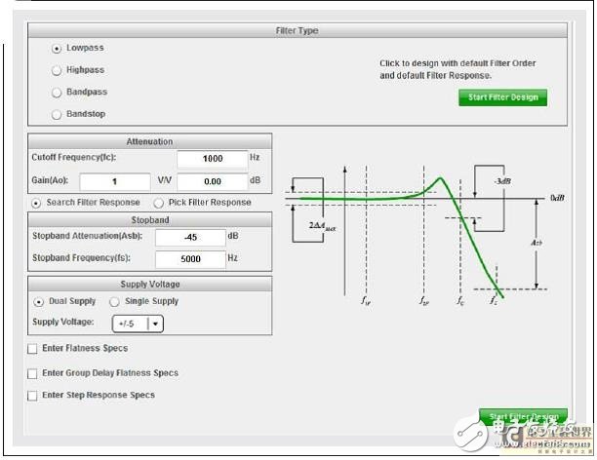Select the Lowpass filter type

[57, 48]
